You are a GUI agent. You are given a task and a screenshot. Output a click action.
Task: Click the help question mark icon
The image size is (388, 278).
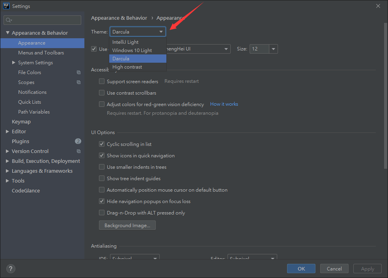click(x=11, y=269)
